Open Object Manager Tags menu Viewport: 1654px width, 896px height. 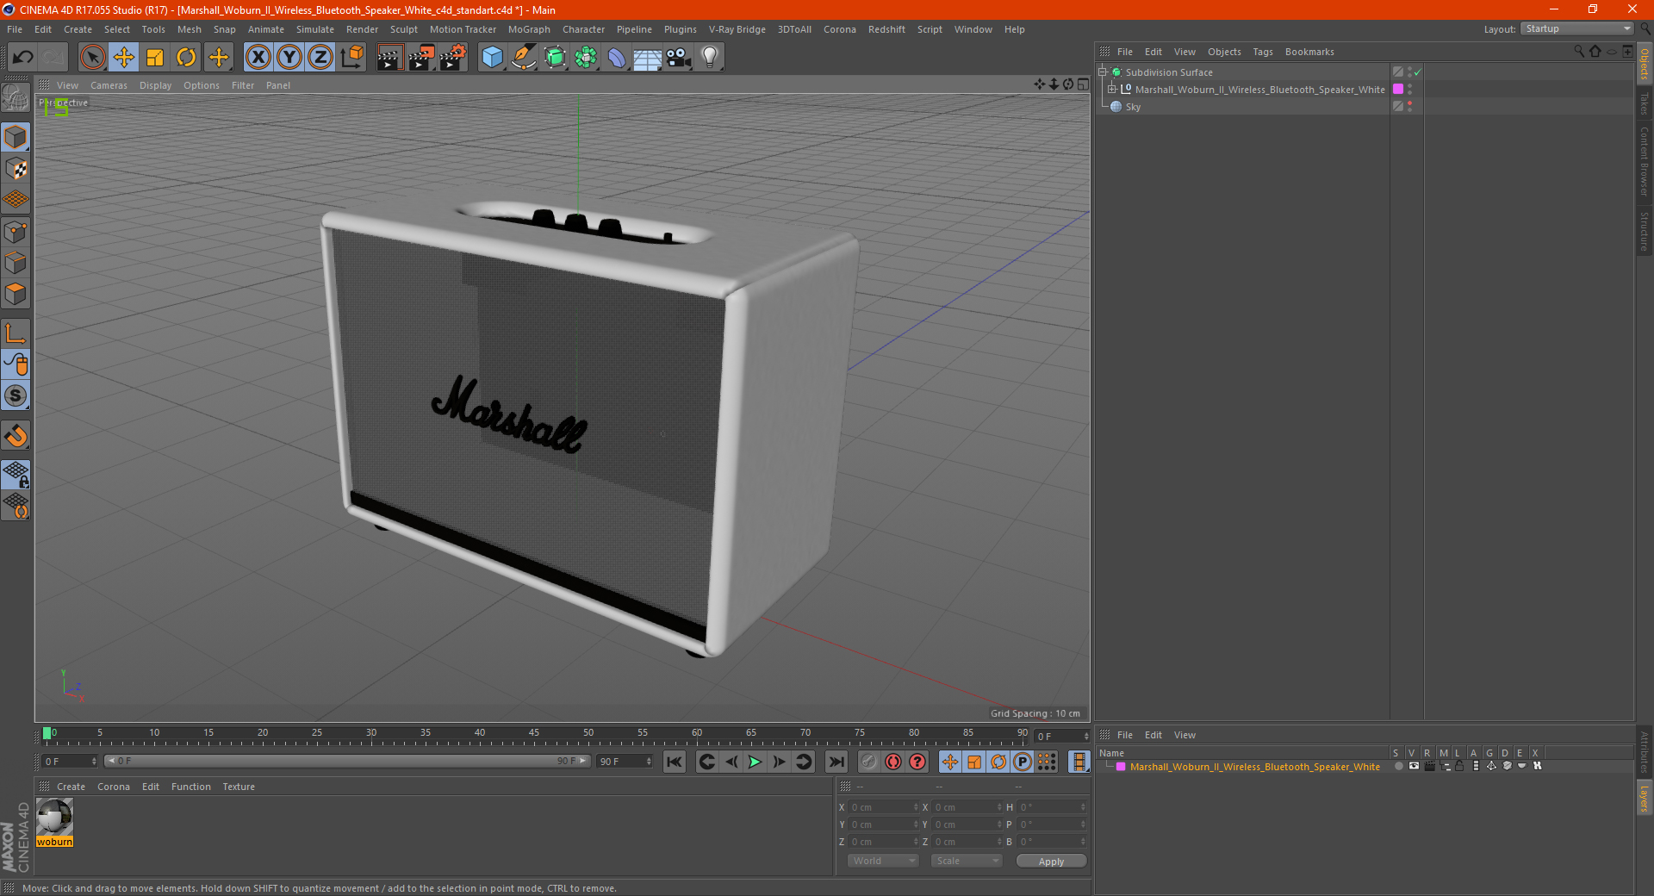1262,52
